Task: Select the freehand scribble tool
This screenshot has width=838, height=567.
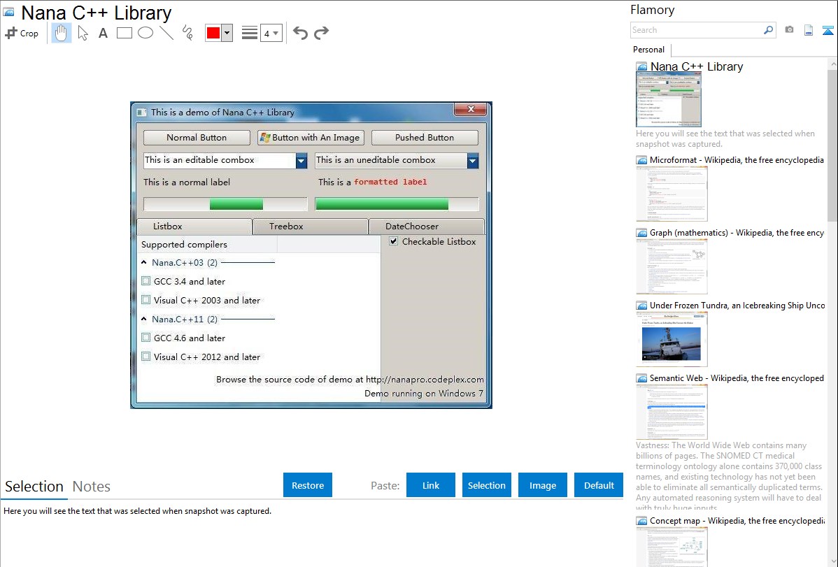Action: click(x=187, y=33)
